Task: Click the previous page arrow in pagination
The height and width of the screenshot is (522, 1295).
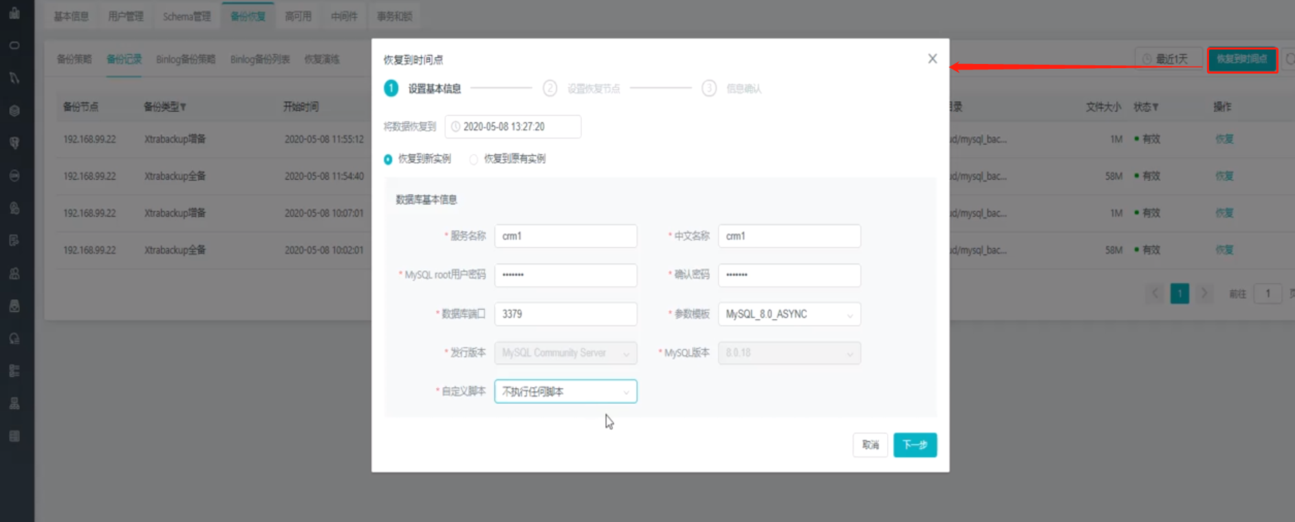Action: click(x=1155, y=294)
